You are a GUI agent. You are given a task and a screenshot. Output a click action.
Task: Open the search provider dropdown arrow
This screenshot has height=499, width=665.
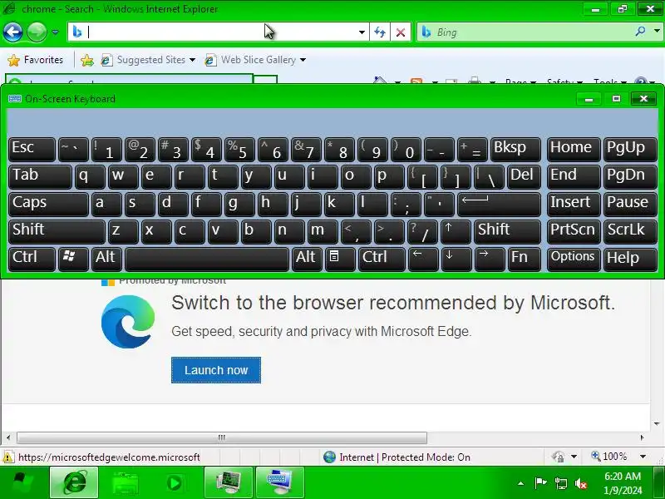click(657, 32)
